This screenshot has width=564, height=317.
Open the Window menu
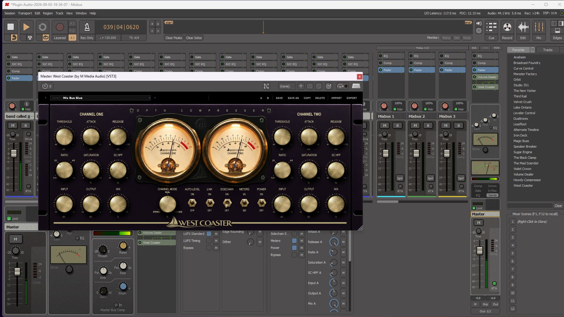point(81,13)
